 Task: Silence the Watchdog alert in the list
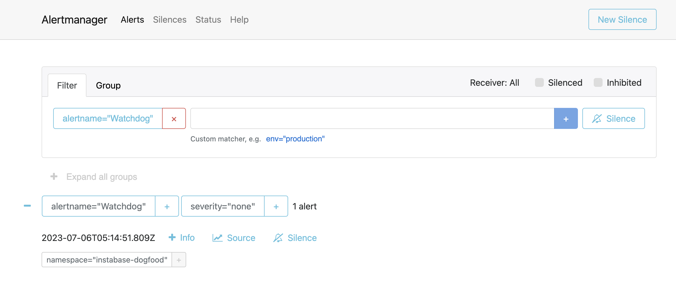pyautogui.click(x=295, y=238)
